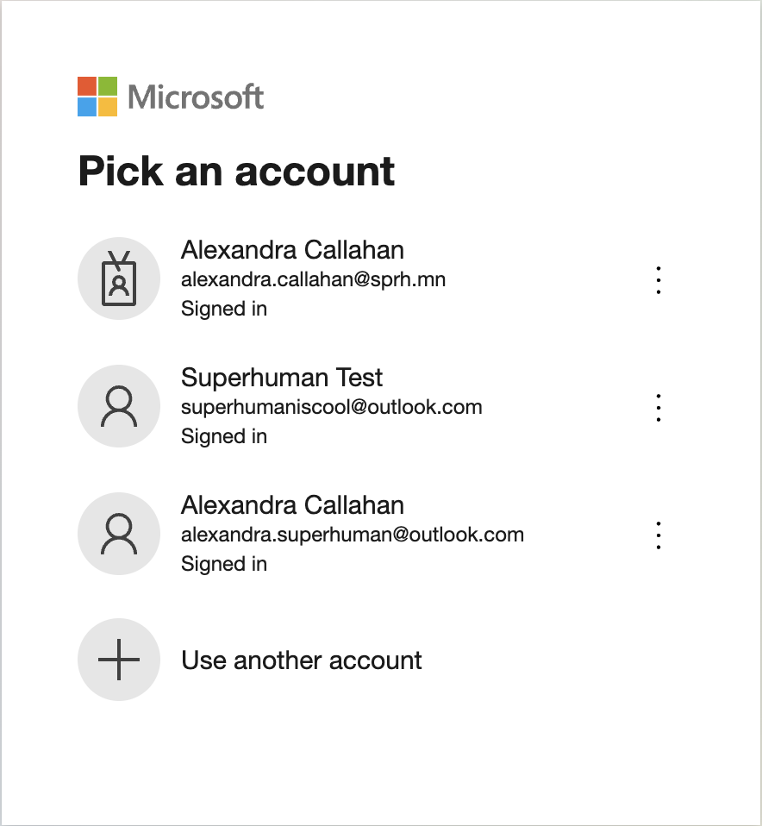Click the Microsoft four-color logo
The image size is (762, 826).
97,97
